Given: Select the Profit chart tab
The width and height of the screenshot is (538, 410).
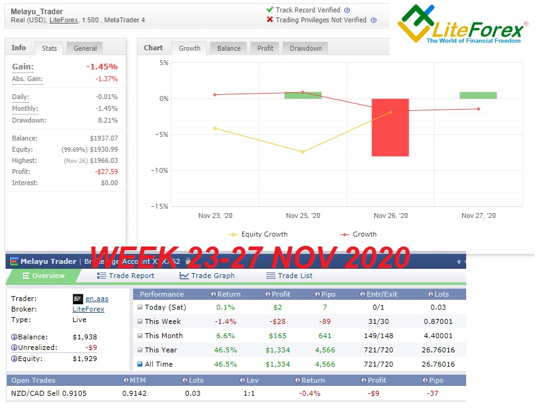Looking at the screenshot, I should click(265, 48).
